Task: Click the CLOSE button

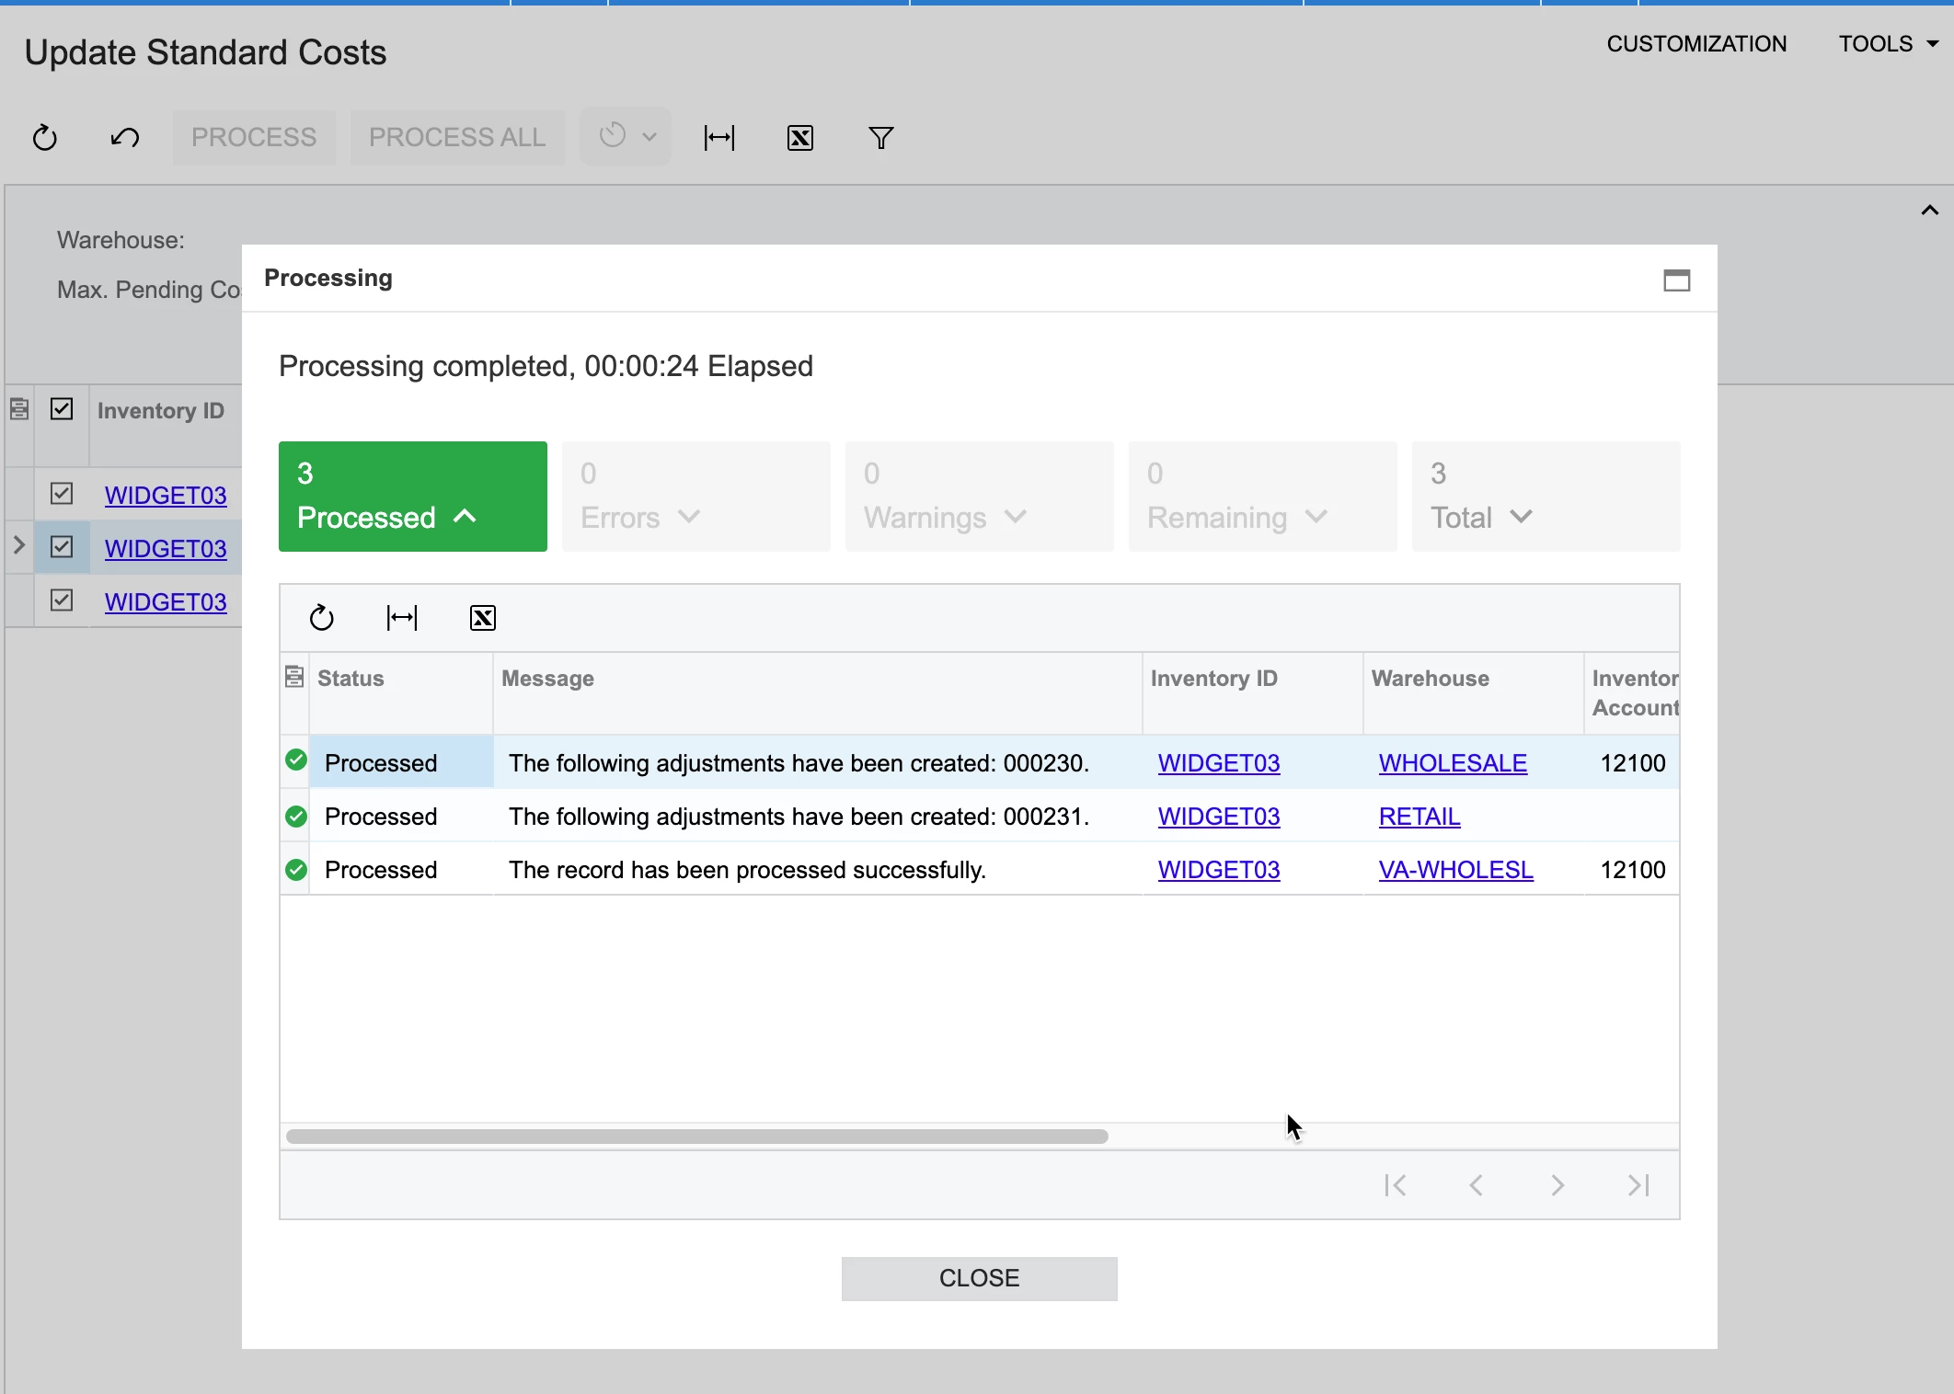Action: click(979, 1278)
